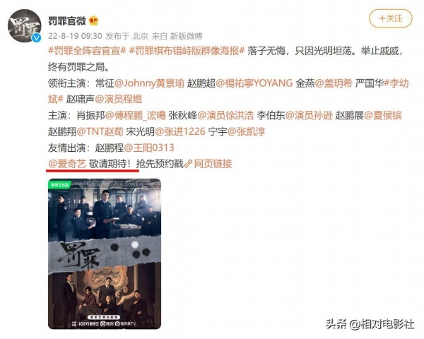Open mention @演员徐洪浩

pyautogui.click(x=226, y=115)
